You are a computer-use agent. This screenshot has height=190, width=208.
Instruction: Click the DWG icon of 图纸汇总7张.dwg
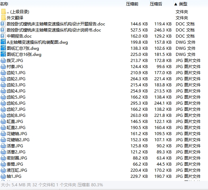tap(3, 48)
